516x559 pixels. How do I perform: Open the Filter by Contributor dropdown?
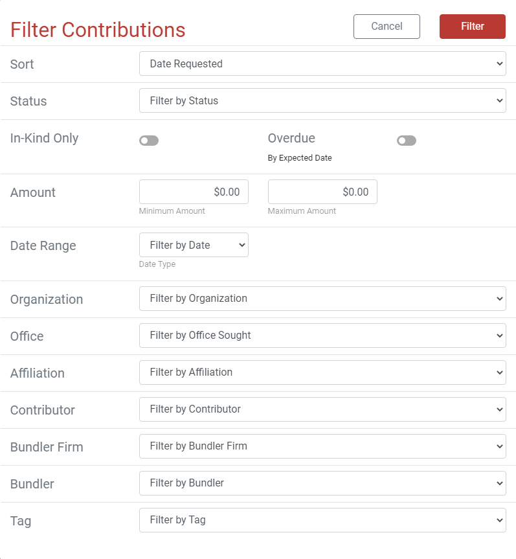(322, 409)
